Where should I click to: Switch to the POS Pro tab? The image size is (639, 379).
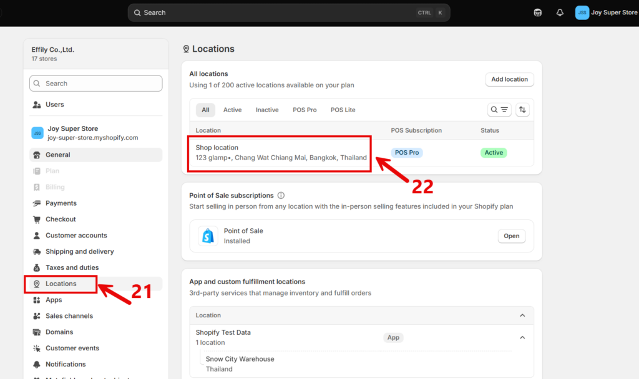305,110
